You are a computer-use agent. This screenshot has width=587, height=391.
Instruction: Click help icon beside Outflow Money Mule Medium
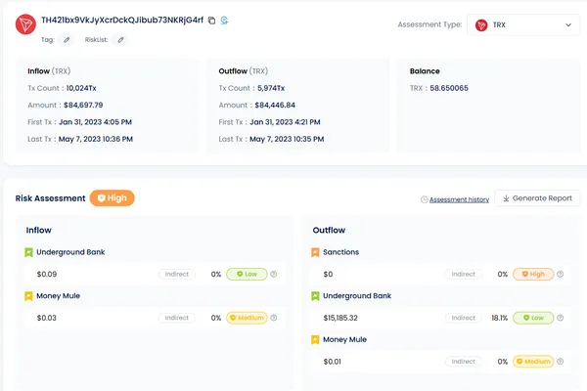click(x=560, y=361)
